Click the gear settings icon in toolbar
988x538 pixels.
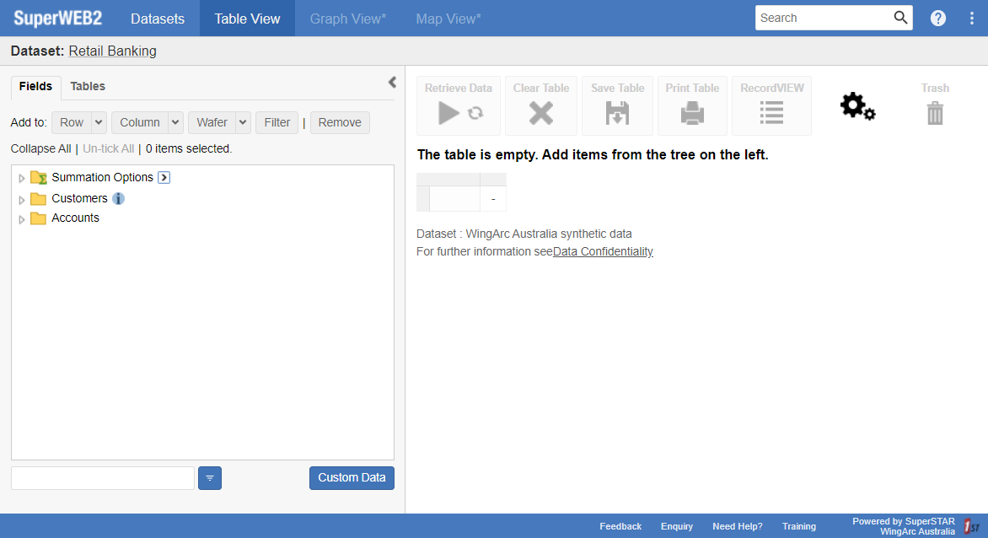[857, 106]
